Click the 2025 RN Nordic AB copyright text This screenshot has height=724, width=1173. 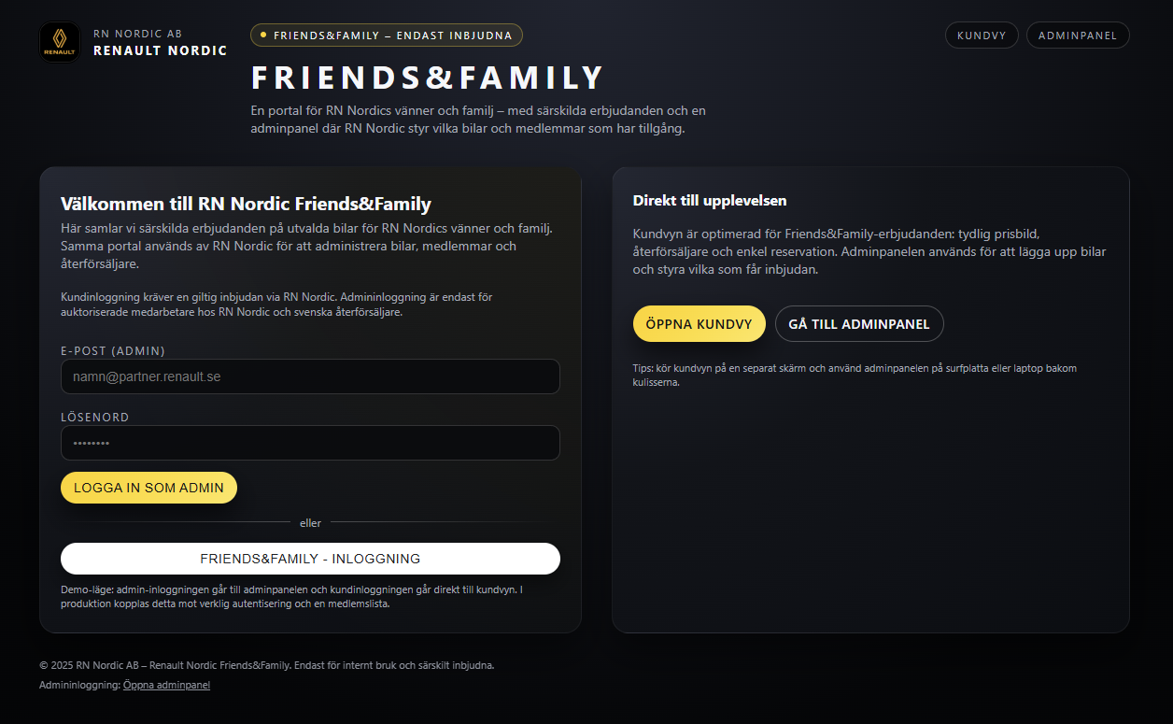pos(266,665)
